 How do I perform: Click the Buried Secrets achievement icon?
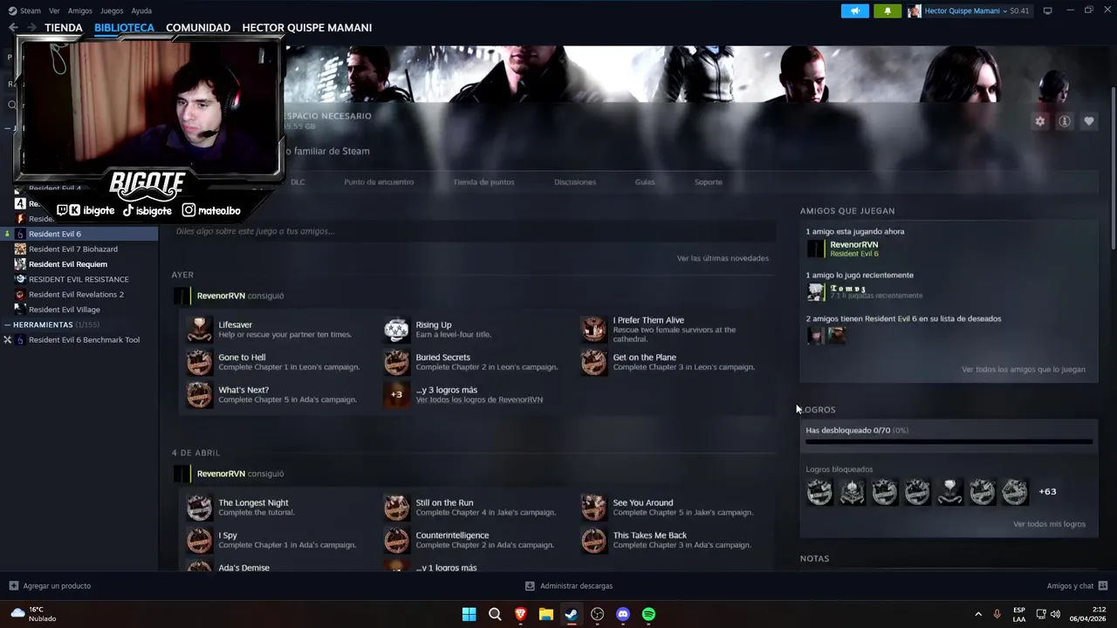[396, 362]
